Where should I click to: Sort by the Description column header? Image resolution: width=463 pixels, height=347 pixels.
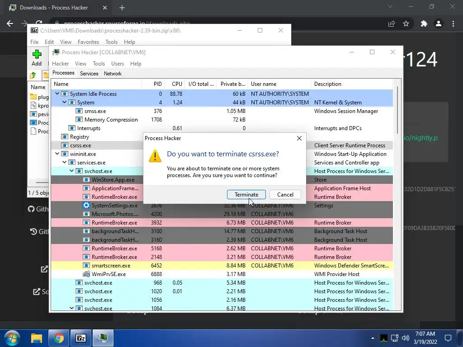[x=352, y=84]
